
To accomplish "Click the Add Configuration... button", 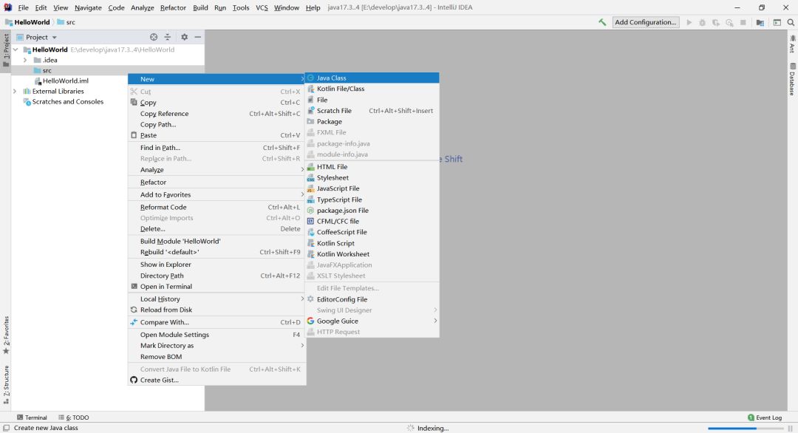I will (645, 22).
